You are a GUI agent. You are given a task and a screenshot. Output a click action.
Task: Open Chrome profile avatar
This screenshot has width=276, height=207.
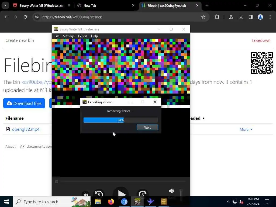[x=260, y=17]
